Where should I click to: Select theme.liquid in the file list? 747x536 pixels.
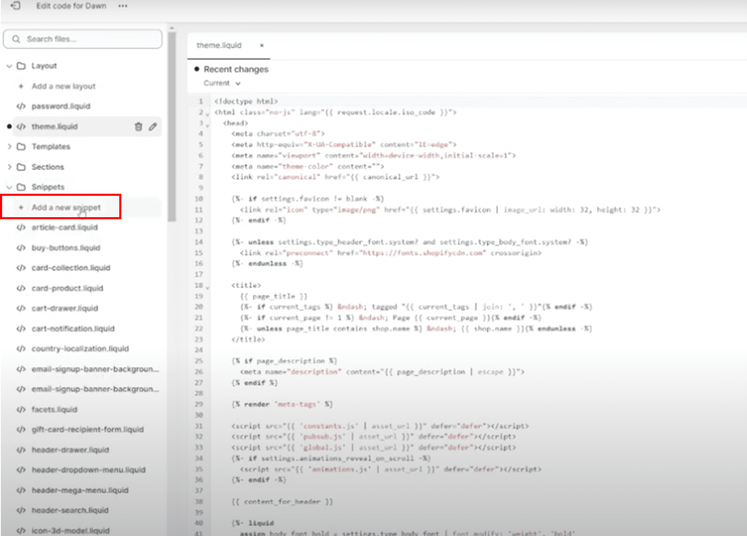pyautogui.click(x=55, y=126)
